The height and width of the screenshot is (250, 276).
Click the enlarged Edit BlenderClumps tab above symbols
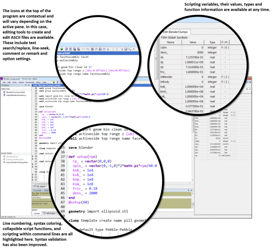[176, 32]
